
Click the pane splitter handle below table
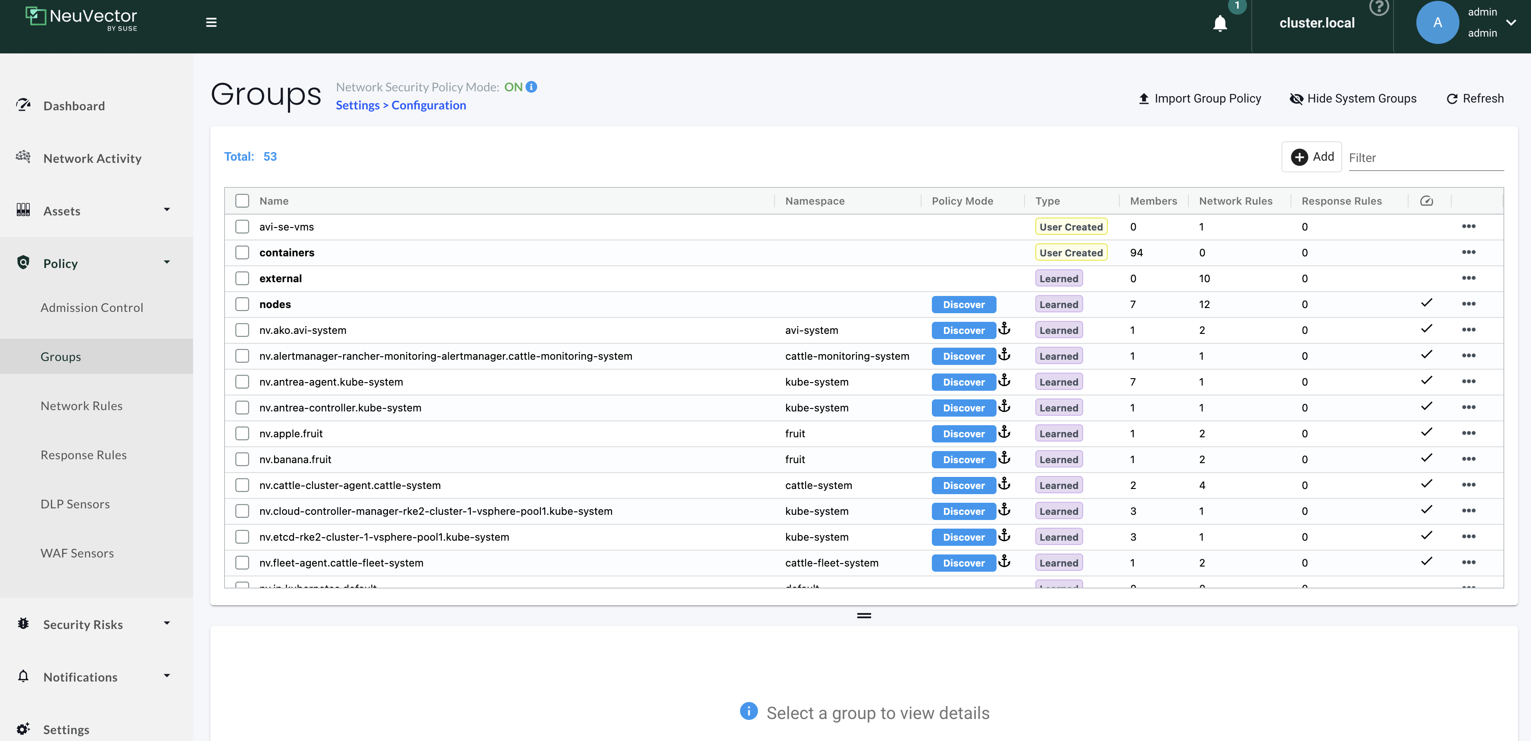point(864,616)
